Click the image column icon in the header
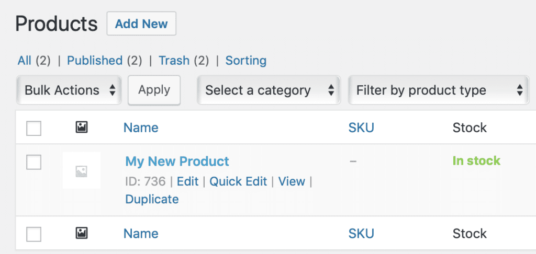536x254 pixels. pos(81,127)
